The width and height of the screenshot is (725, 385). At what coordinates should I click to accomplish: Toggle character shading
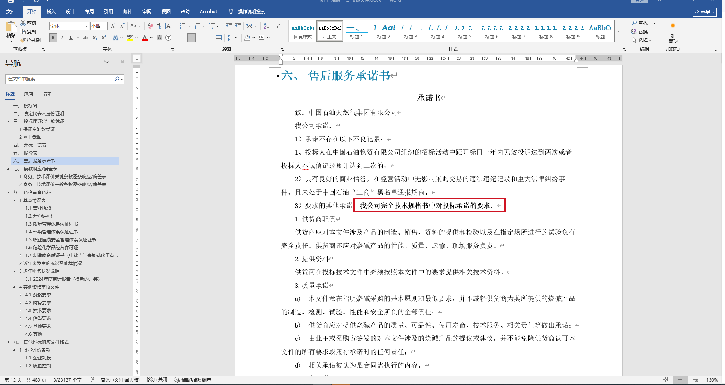click(159, 38)
